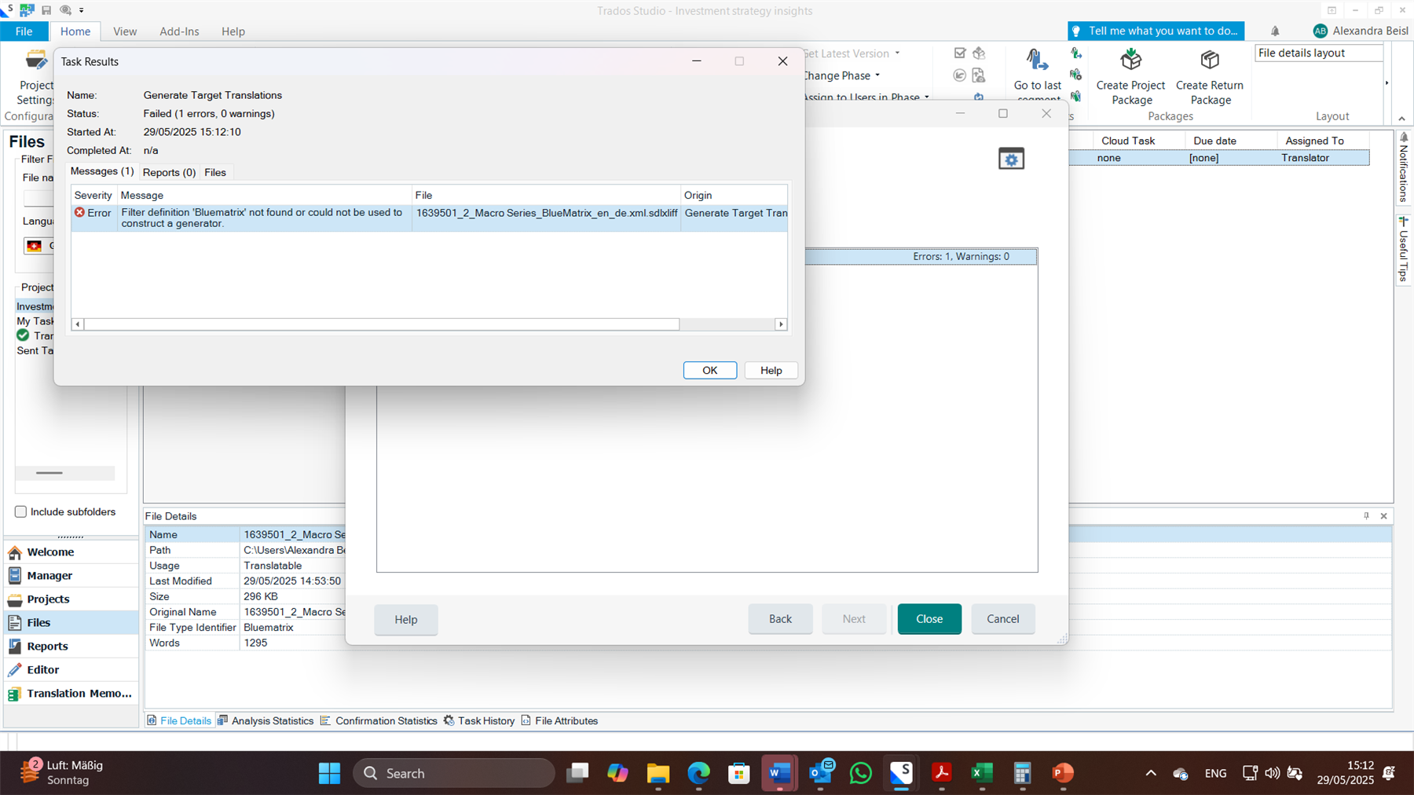Open Manager view in navigation pane
The width and height of the screenshot is (1414, 795).
click(71, 576)
